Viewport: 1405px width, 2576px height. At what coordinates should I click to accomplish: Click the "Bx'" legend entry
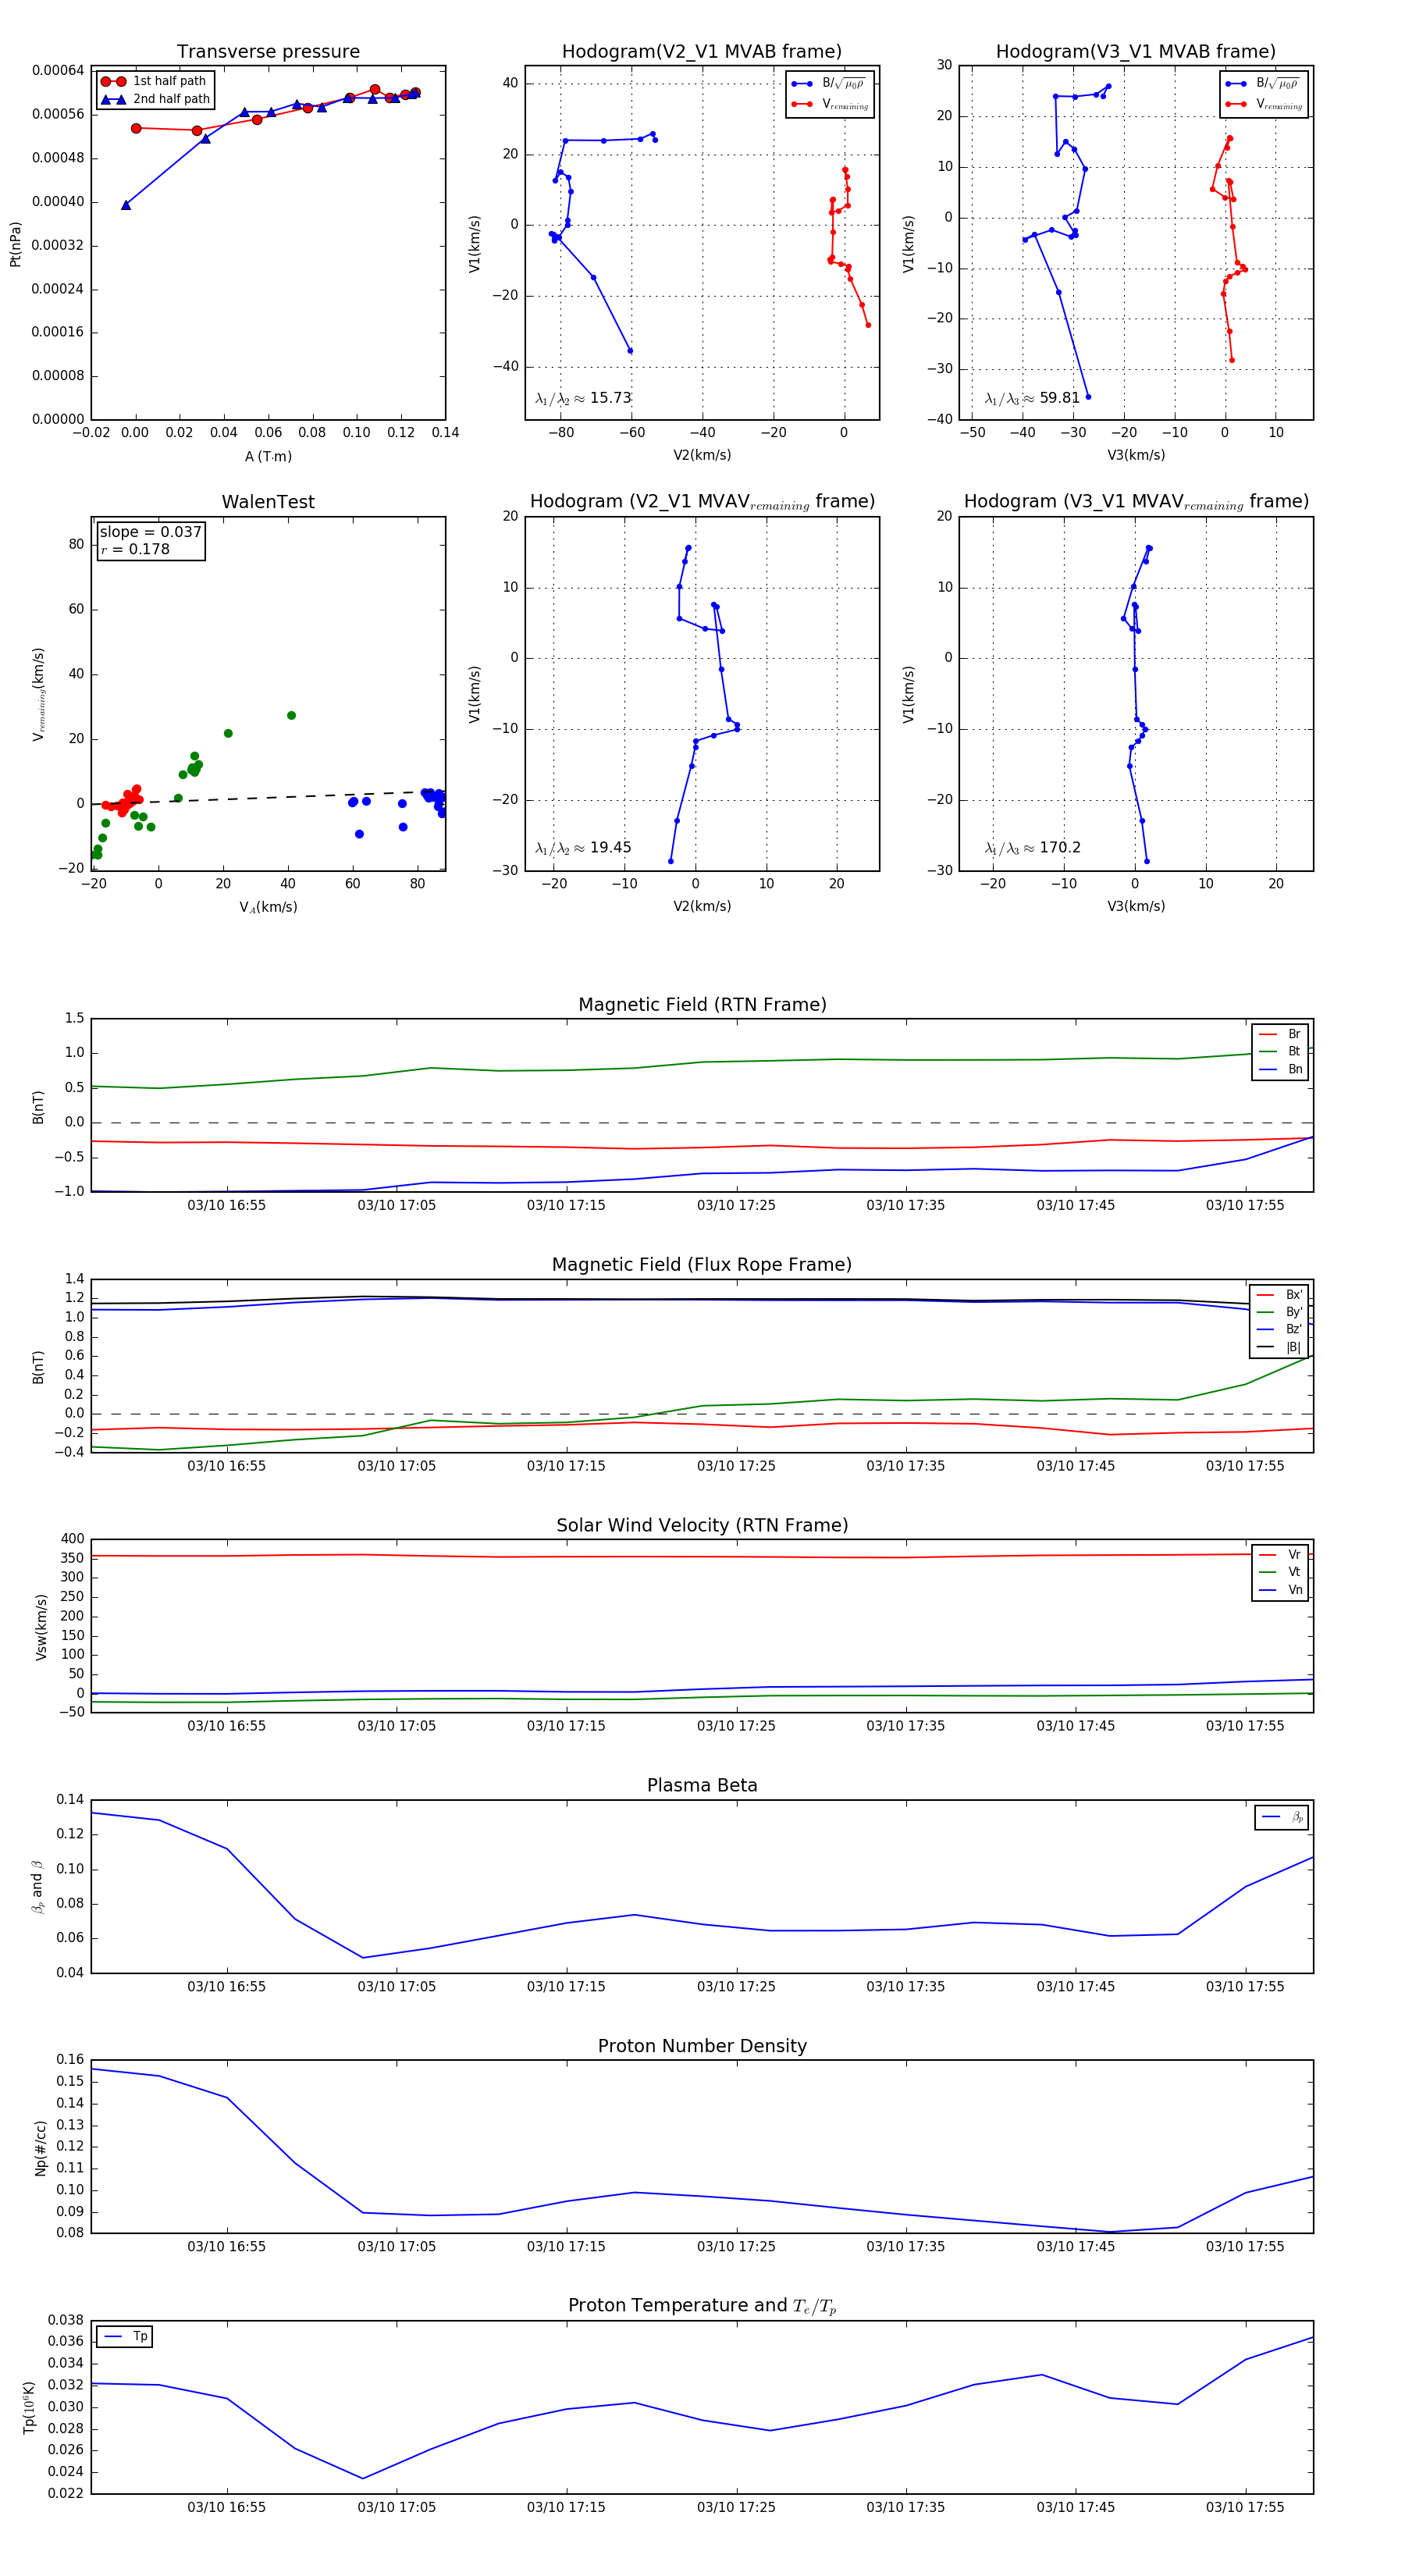click(1279, 1294)
